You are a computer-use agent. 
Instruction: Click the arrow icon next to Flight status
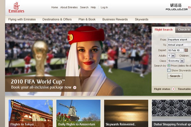[173, 89]
